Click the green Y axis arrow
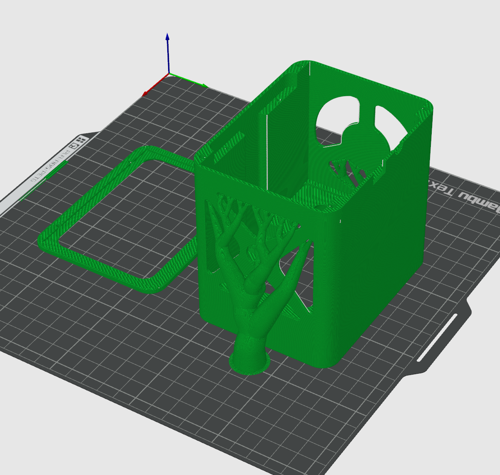Screen dimensions: 500x475 tap(189, 80)
